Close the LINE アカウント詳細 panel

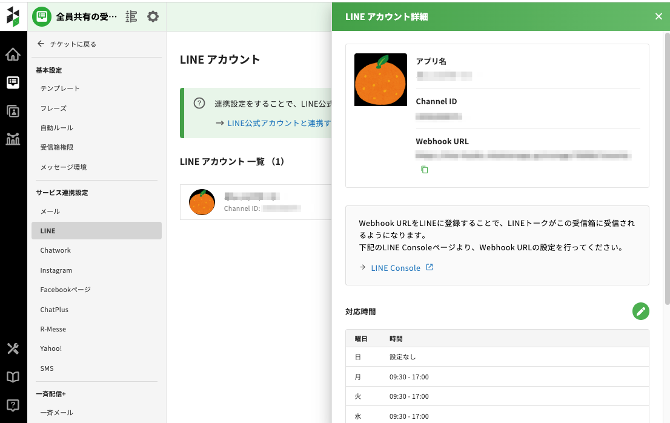pyautogui.click(x=658, y=16)
